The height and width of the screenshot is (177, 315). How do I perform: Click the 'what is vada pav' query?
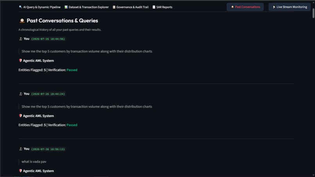pos(34,161)
